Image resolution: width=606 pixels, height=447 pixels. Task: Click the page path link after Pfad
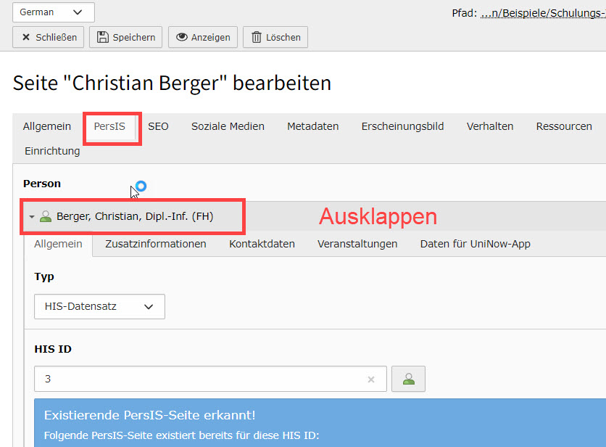[x=543, y=12]
